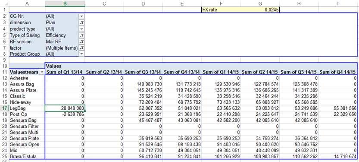Select Post Op value -2 639 786
The width and height of the screenshot is (359, 162).
click(x=65, y=114)
